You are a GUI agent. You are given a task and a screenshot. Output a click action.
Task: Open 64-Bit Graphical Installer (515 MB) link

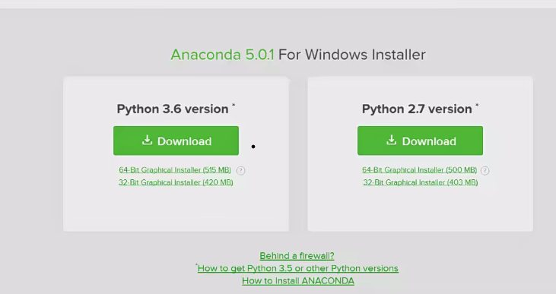click(175, 170)
